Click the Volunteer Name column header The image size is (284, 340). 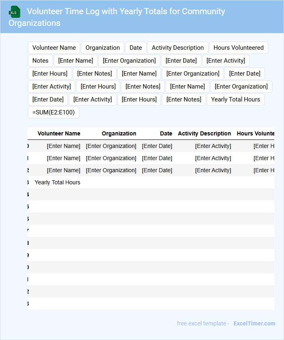pos(59,133)
